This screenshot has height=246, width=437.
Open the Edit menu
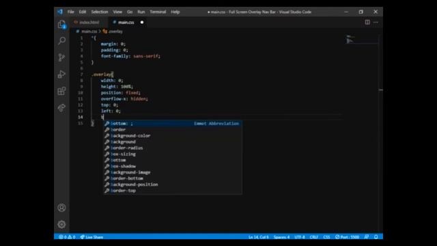tap(83, 12)
